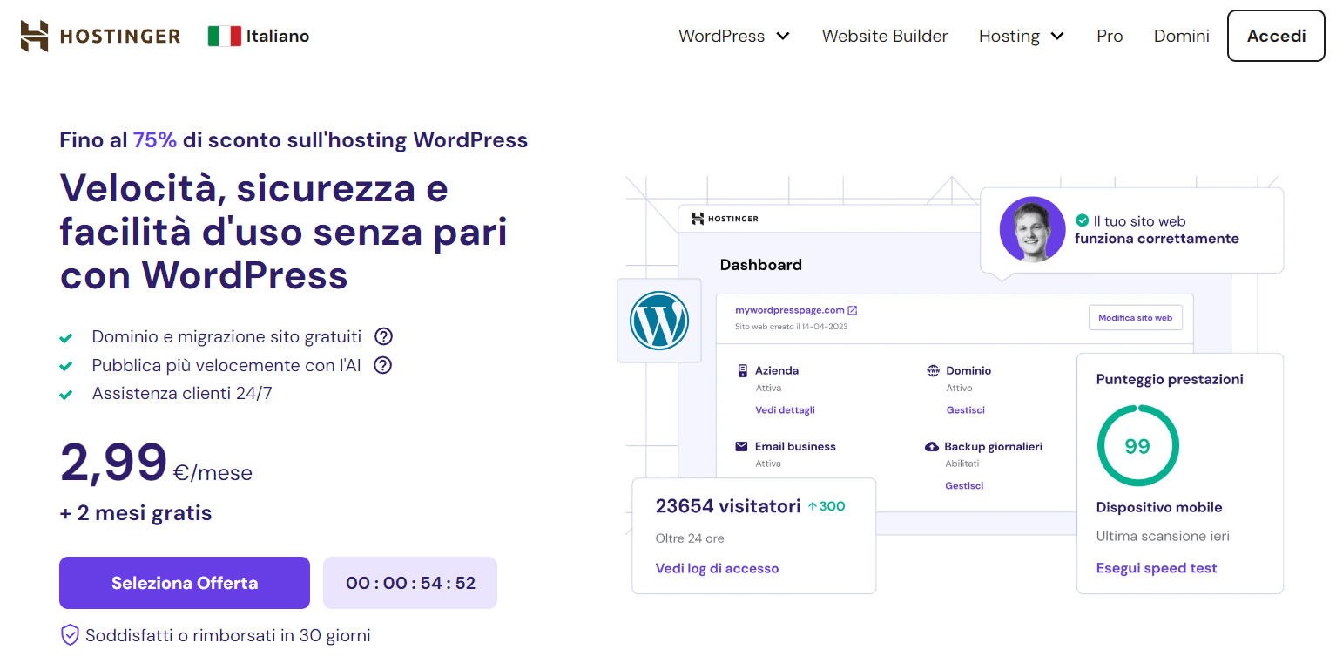Click 'Oltre 24 ore' text
Screen dimensions: 1336x670
690,538
